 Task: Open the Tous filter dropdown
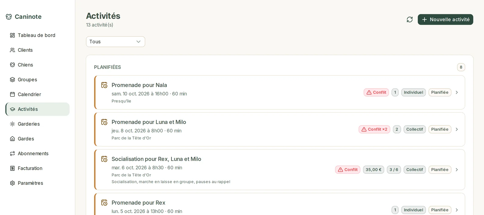click(116, 42)
